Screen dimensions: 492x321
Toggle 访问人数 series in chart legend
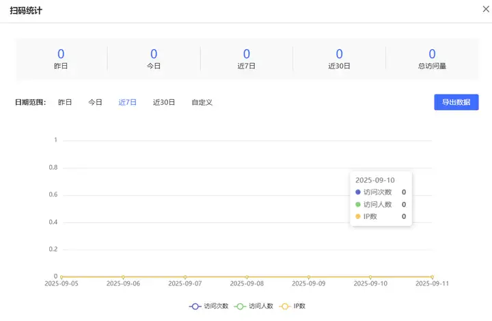pyautogui.click(x=254, y=306)
